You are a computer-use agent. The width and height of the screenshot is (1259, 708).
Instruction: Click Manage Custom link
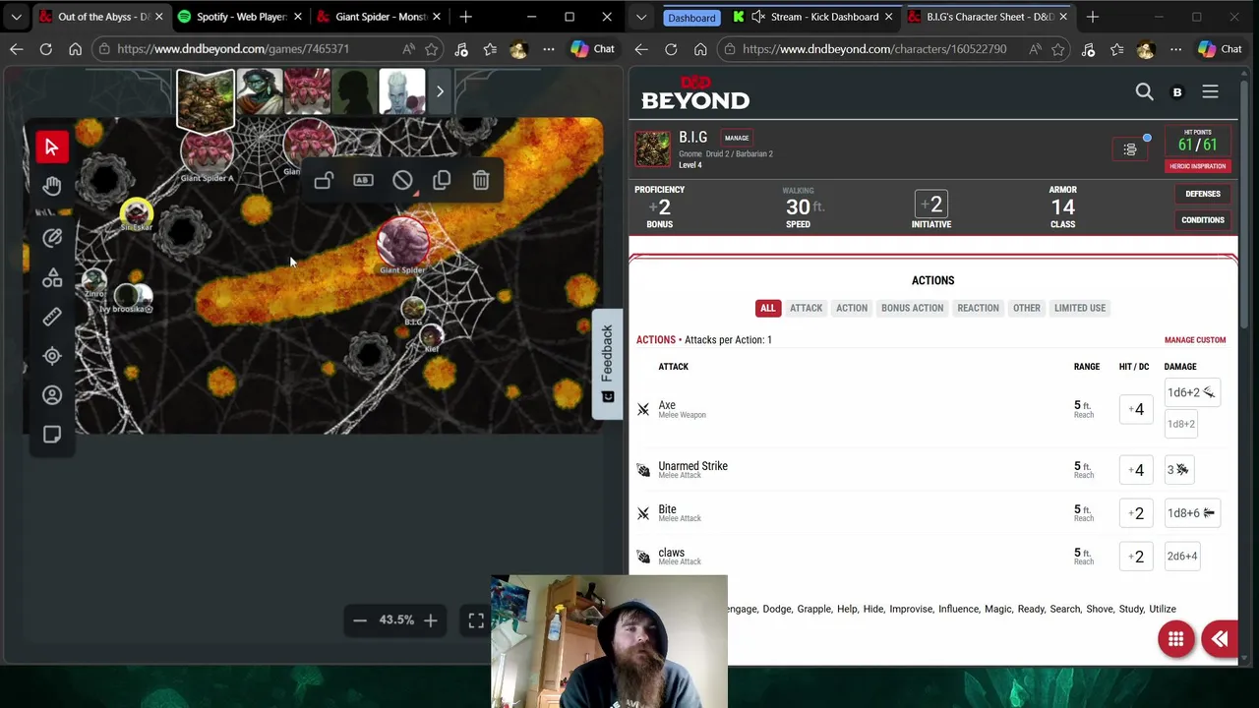click(x=1195, y=340)
